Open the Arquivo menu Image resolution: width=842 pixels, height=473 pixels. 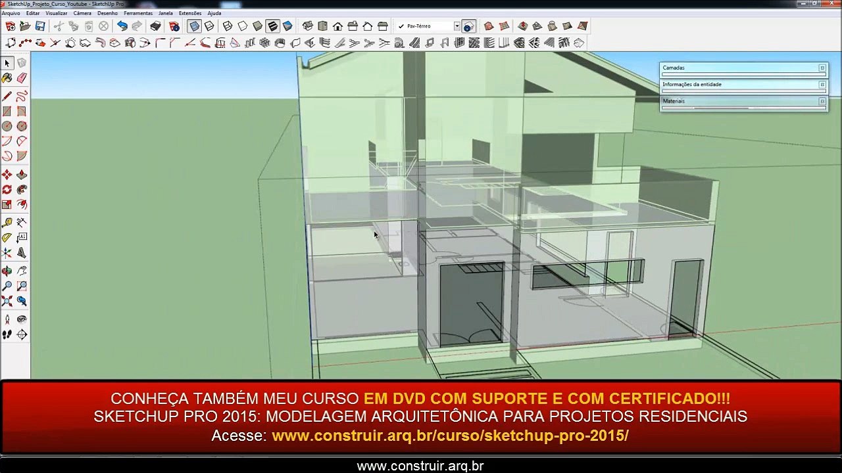11,13
